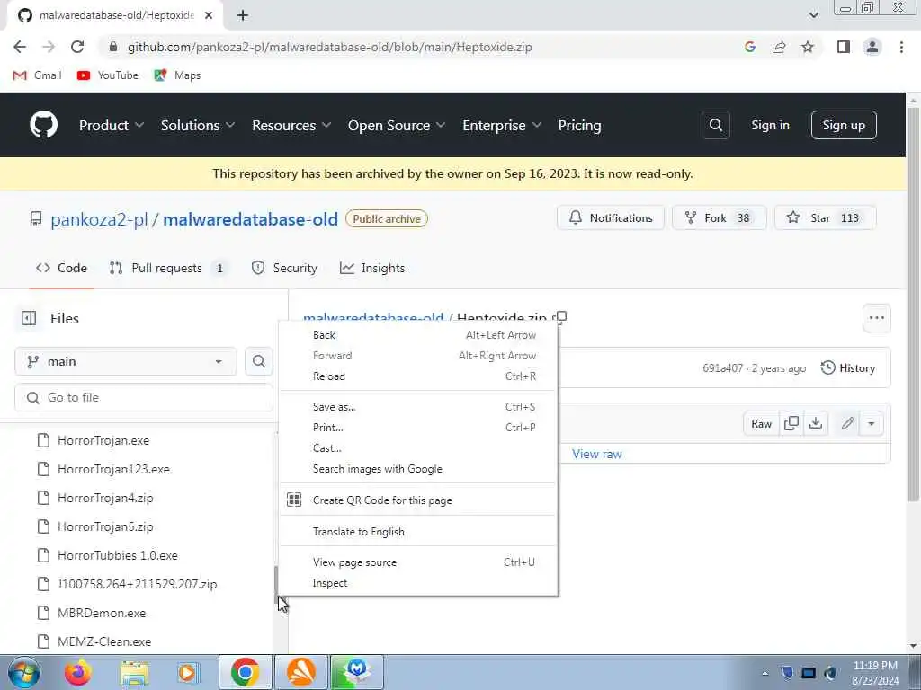Image resolution: width=921 pixels, height=690 pixels.
Task: Click the Sign in link
Action: click(770, 125)
